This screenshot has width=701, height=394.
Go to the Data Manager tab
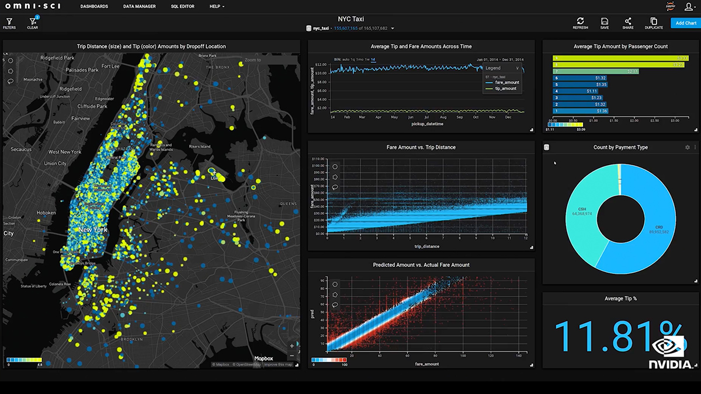click(139, 6)
